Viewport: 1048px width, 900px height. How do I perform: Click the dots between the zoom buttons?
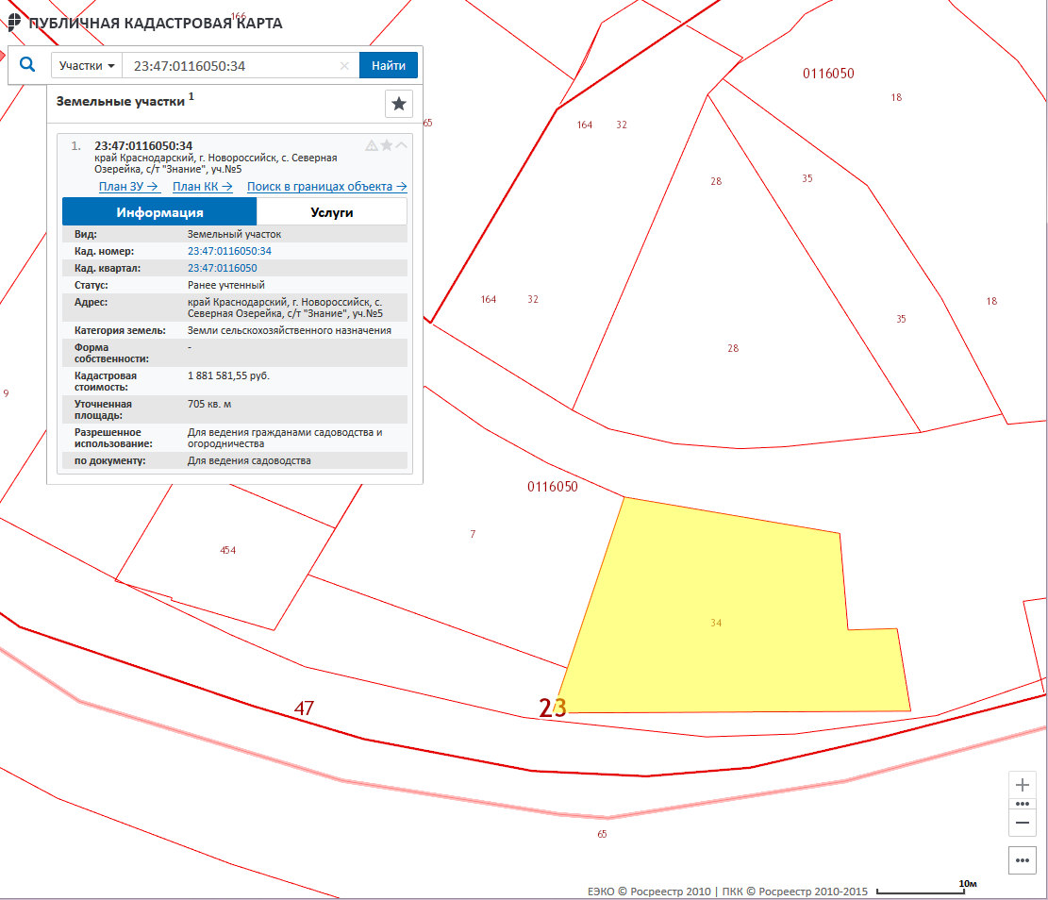click(1022, 804)
